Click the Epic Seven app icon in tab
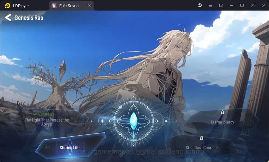 pyautogui.click(x=54, y=6)
